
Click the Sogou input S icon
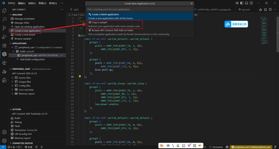tap(162, 146)
